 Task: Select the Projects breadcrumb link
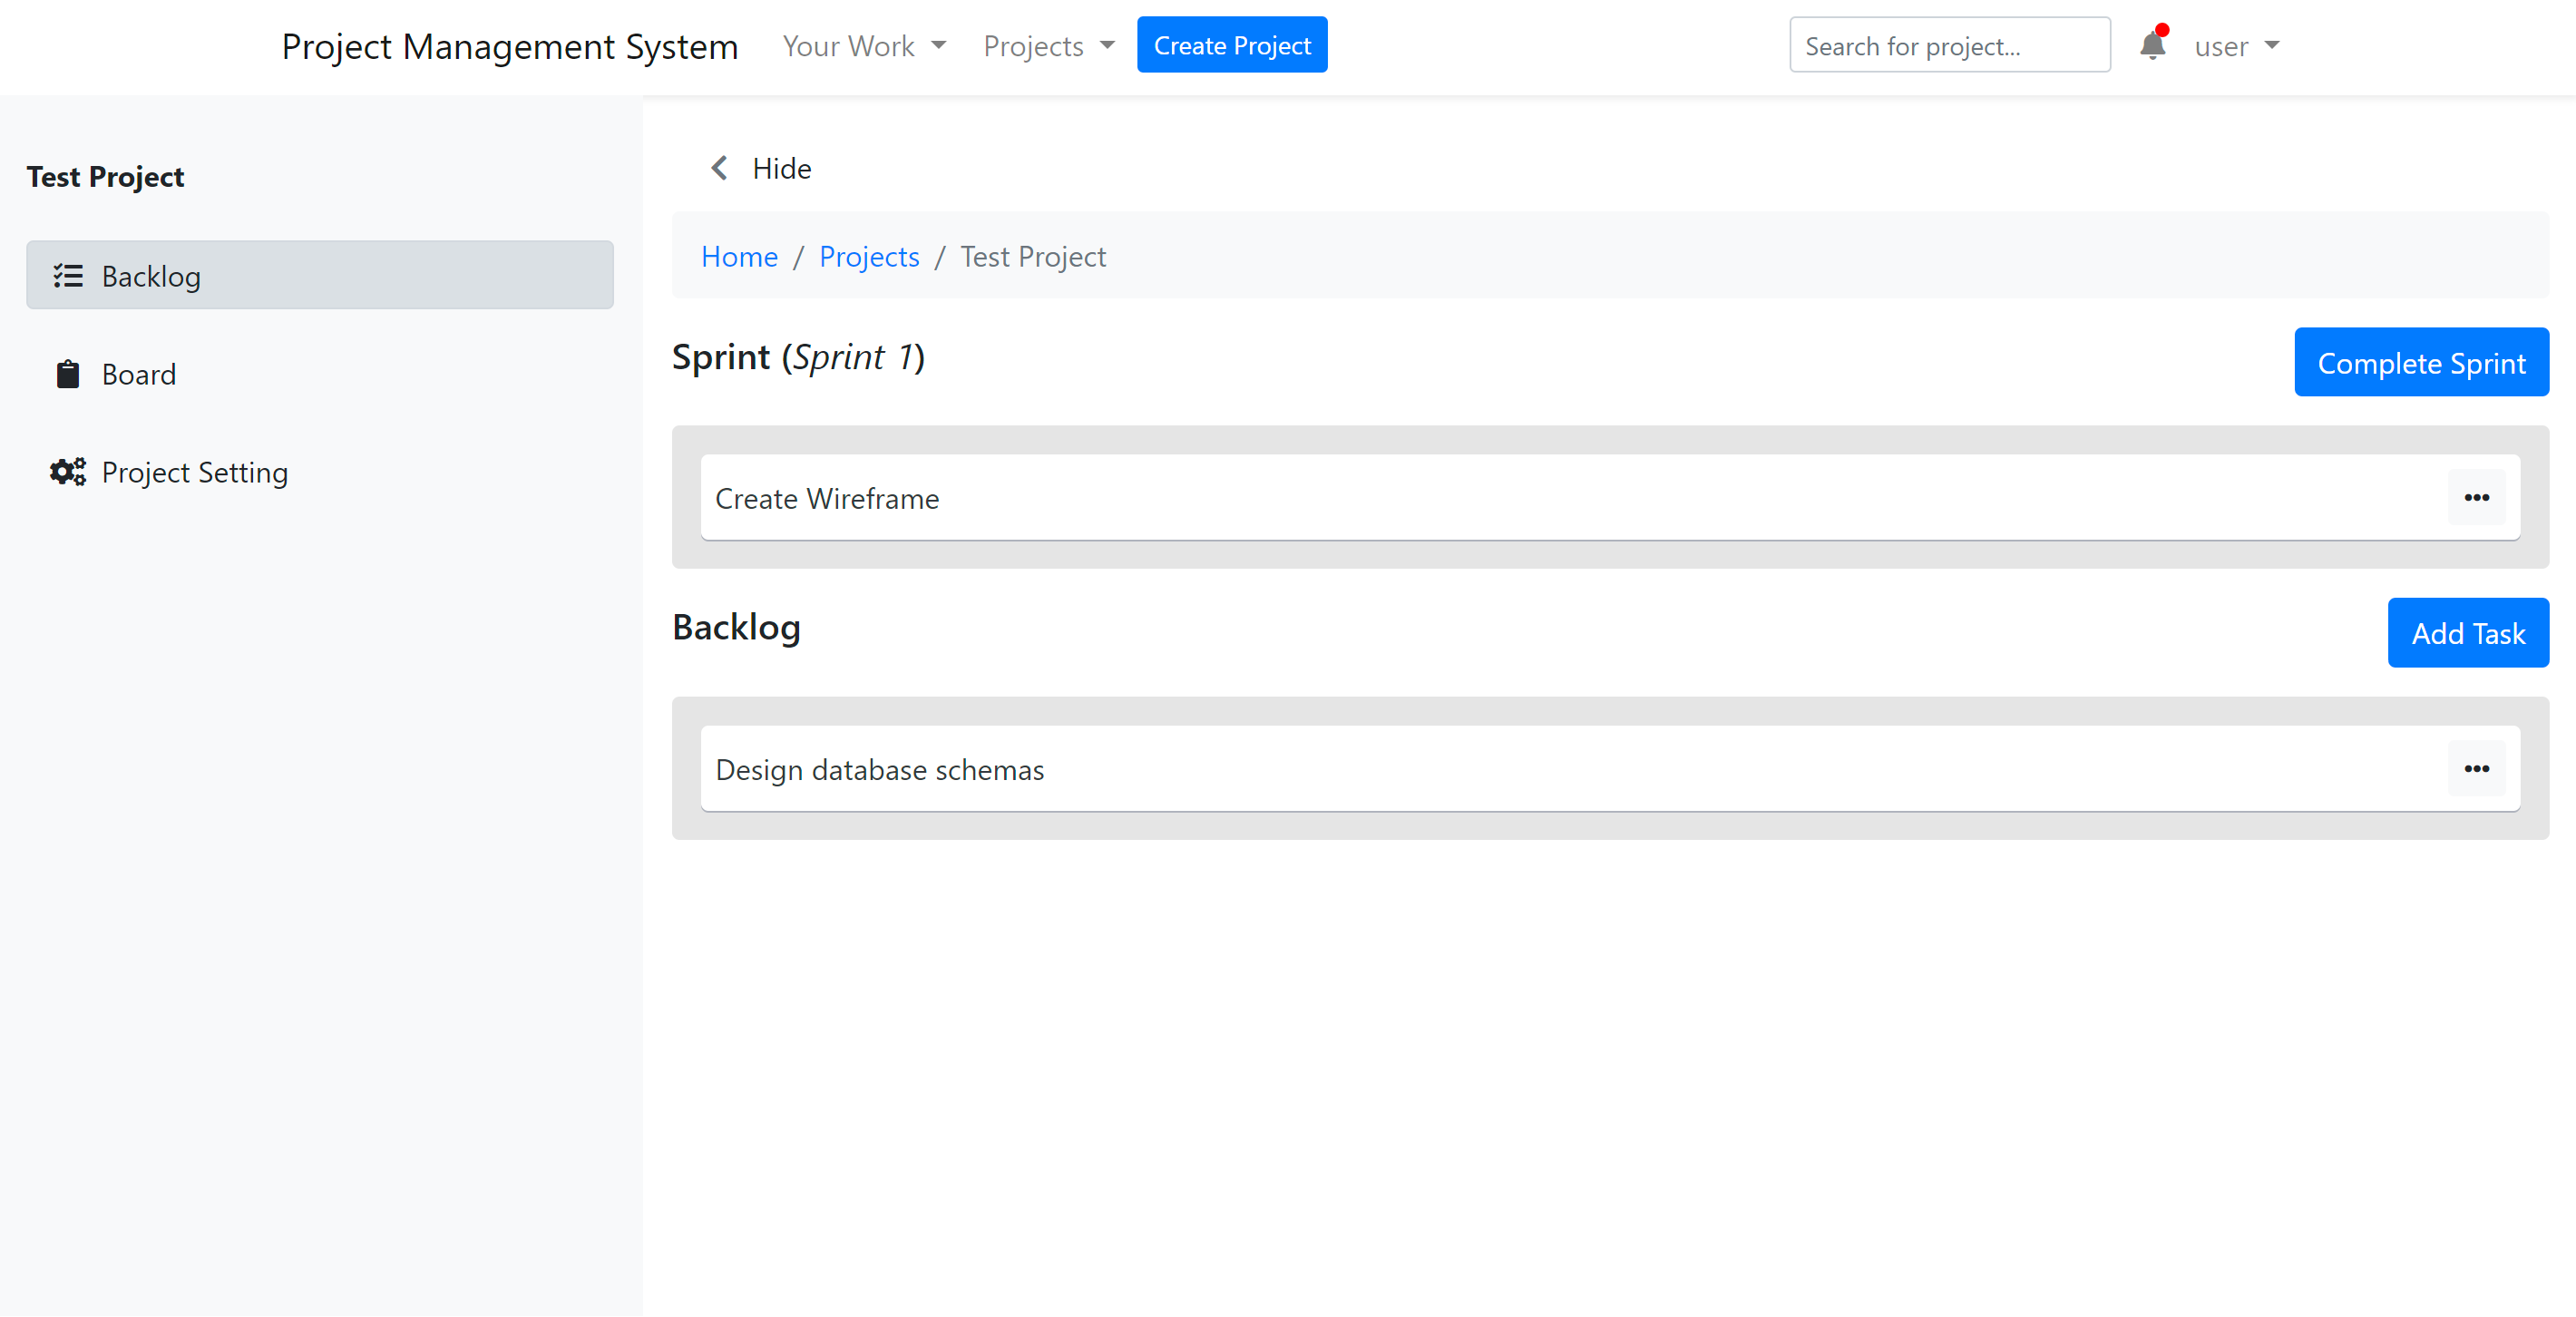click(870, 256)
